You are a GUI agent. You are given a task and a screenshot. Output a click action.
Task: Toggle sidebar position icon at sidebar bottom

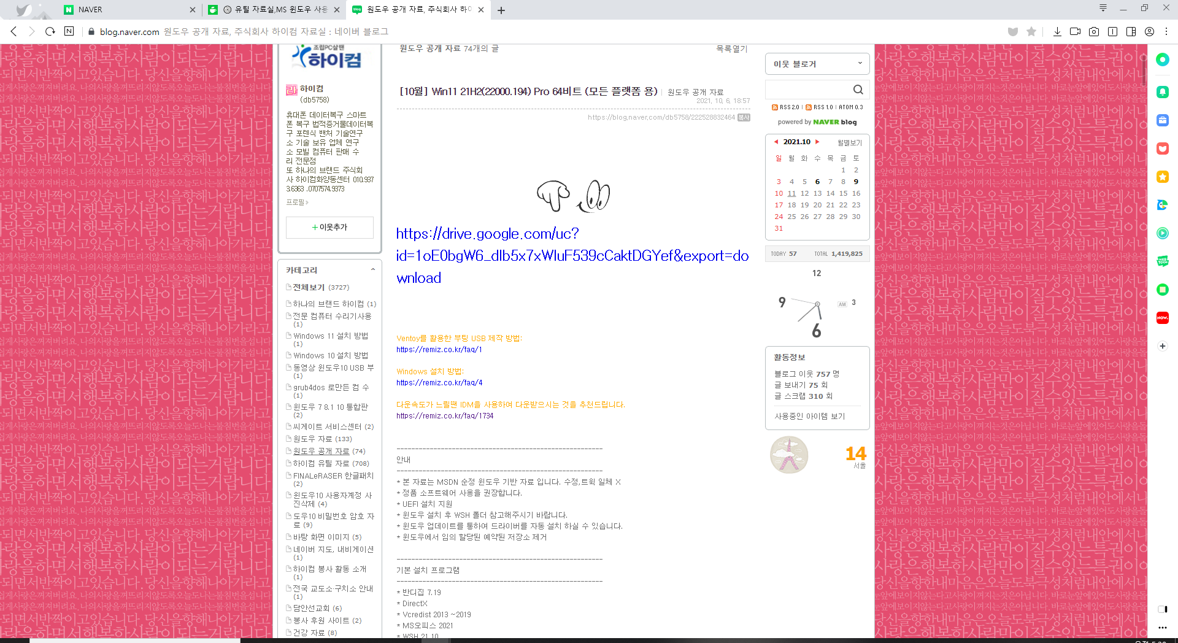[1162, 609]
